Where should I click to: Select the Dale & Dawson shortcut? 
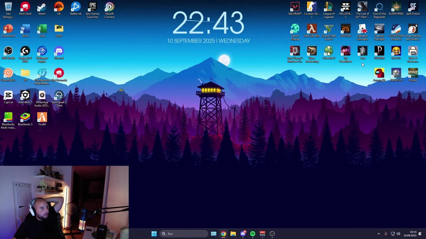click(x=413, y=54)
